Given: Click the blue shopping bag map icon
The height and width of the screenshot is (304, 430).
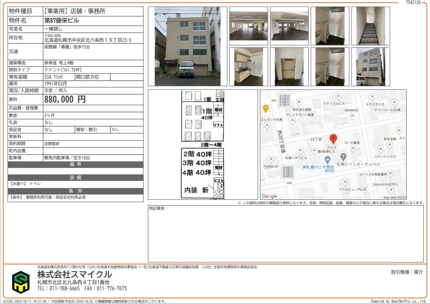Looking at the screenshot, I should tap(327, 160).
